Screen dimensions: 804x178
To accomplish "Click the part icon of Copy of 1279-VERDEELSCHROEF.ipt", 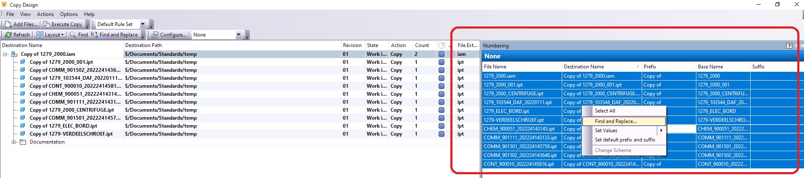I will click(23, 134).
